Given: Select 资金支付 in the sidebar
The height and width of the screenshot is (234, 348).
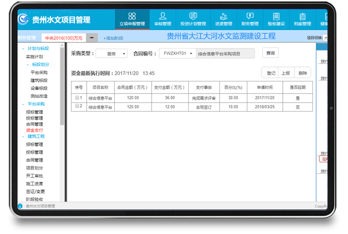Looking at the screenshot, I should click(x=35, y=130).
